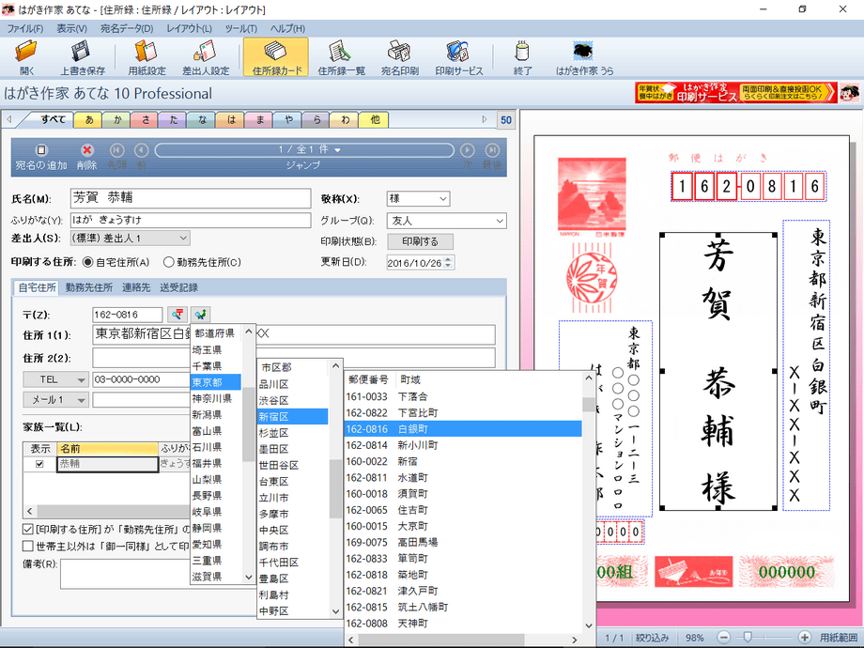Go to previous record 前 icon
The image size is (864, 648).
pyautogui.click(x=142, y=150)
